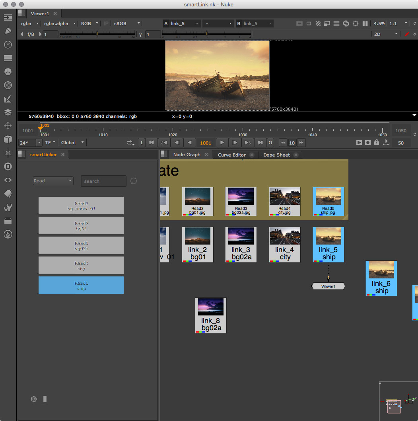
Task: Expand the Read node class dropdown
Action: pos(53,181)
